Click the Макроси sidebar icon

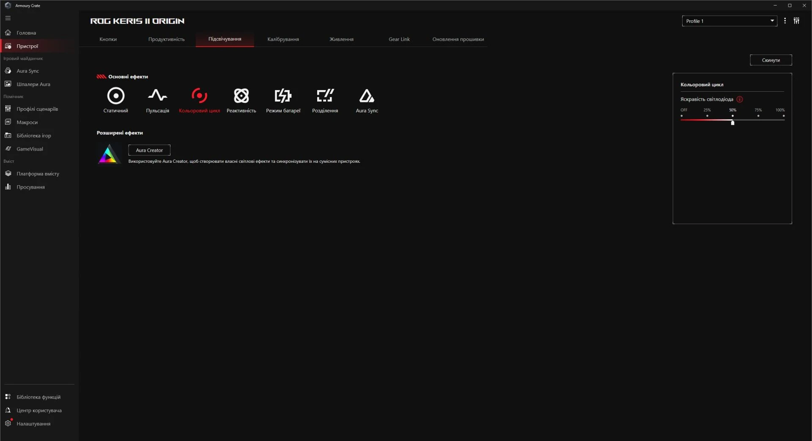point(8,122)
